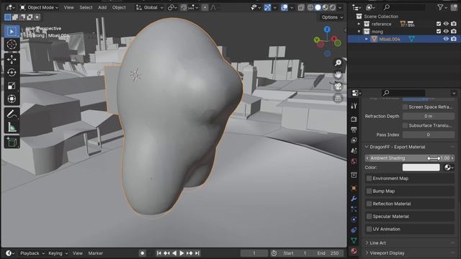Select the Select Box tool
This screenshot has height=259, width=461.
click(x=12, y=32)
